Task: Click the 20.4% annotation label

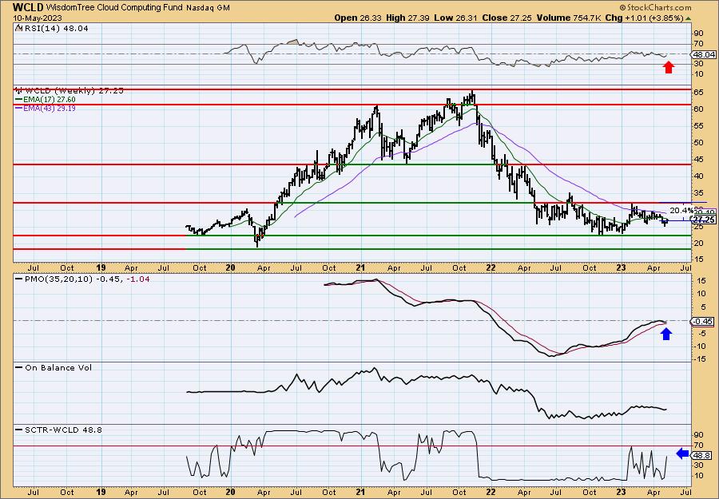Action: (x=681, y=210)
